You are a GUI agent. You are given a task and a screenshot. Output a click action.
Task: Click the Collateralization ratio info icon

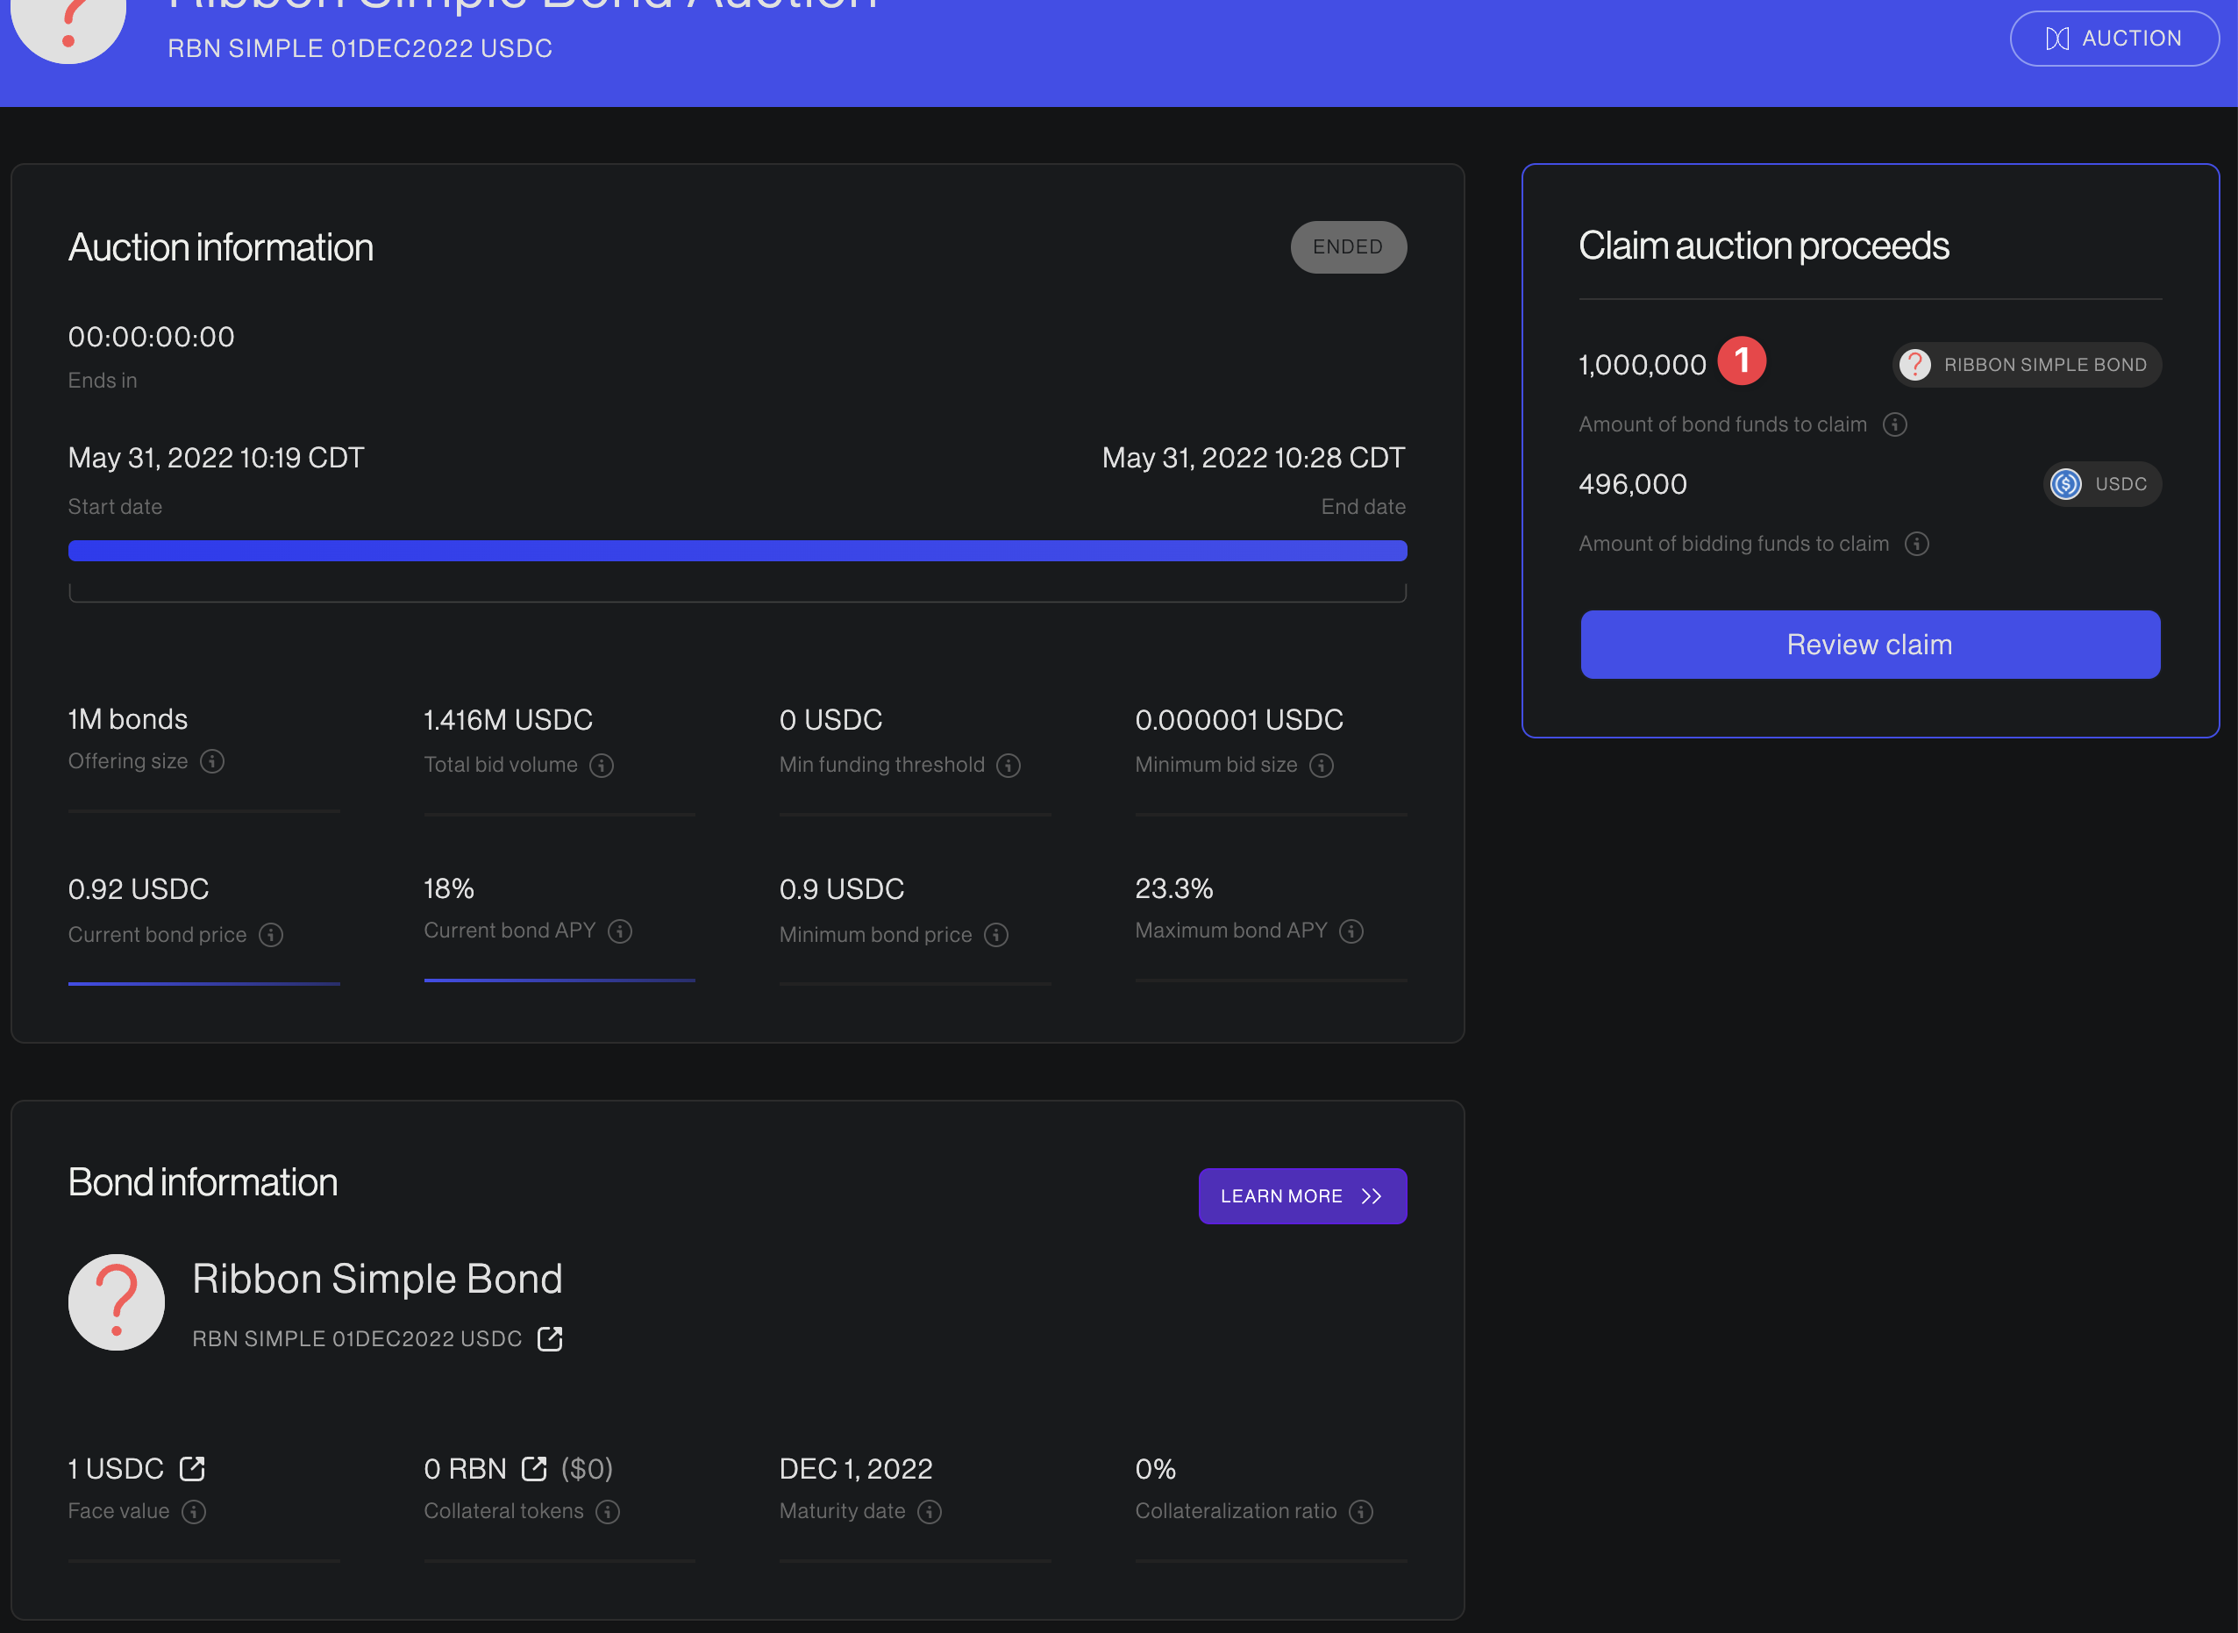pos(1361,1511)
